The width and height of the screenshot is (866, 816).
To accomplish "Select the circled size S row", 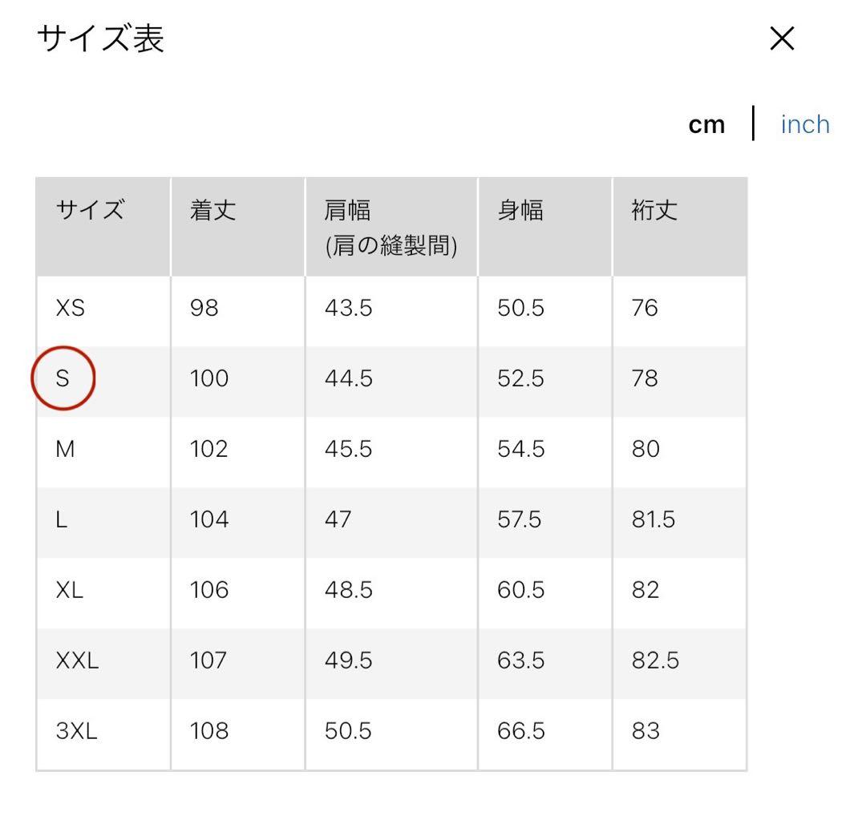I will (63, 378).
